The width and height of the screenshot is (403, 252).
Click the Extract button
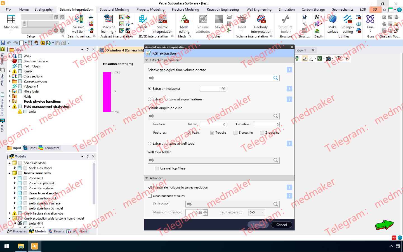(258, 225)
